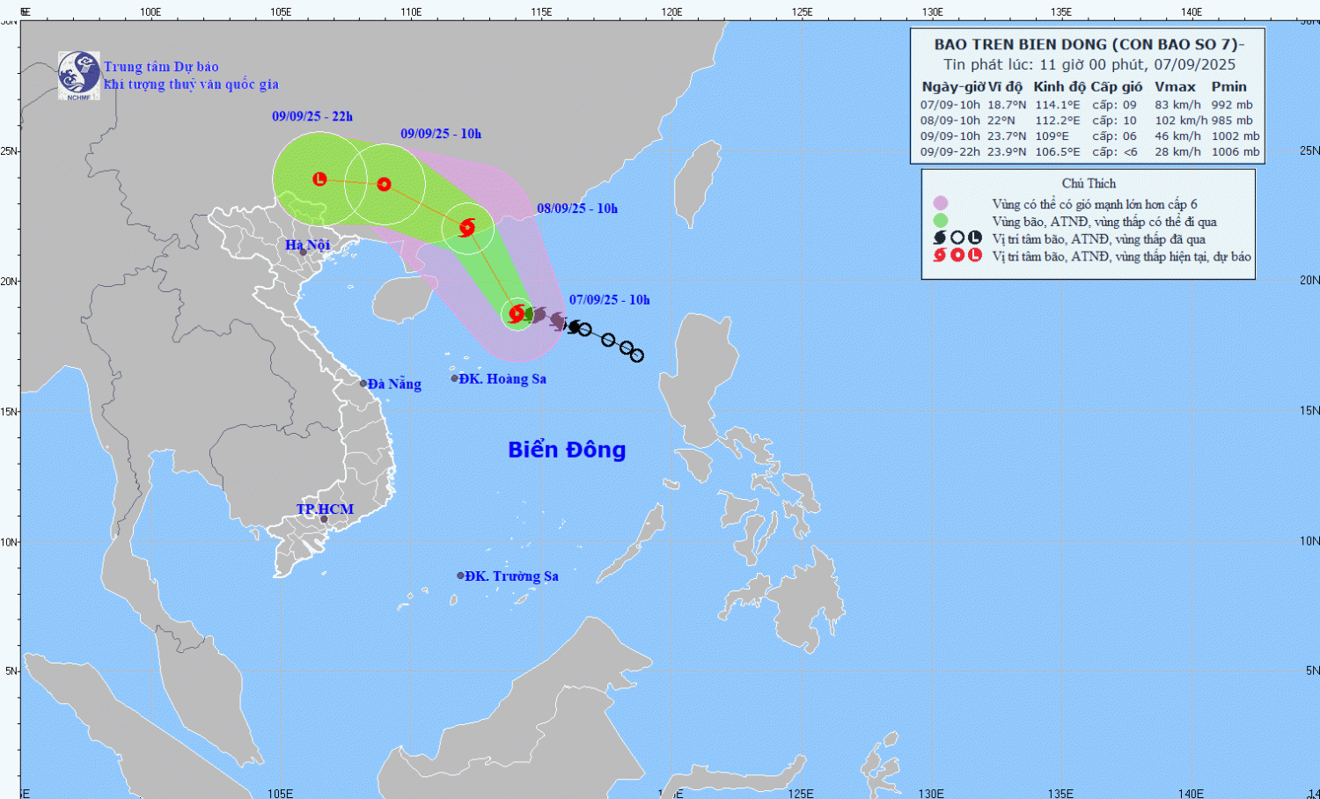
Task: Click the red storm symbol at 07/09/25 - 10h
Action: pyautogui.click(x=517, y=313)
